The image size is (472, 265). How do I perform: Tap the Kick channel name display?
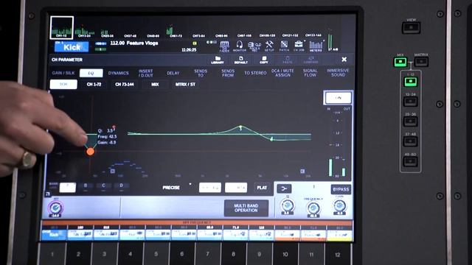[72, 47]
